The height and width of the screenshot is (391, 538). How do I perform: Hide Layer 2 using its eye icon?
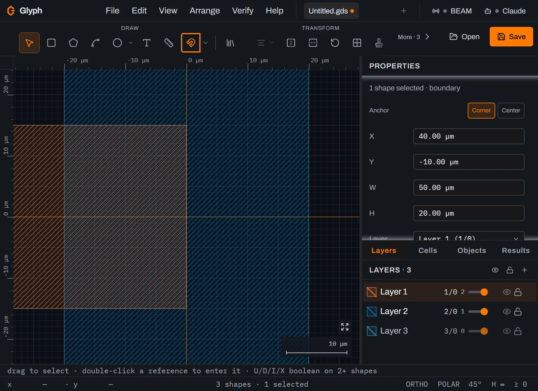click(x=507, y=312)
